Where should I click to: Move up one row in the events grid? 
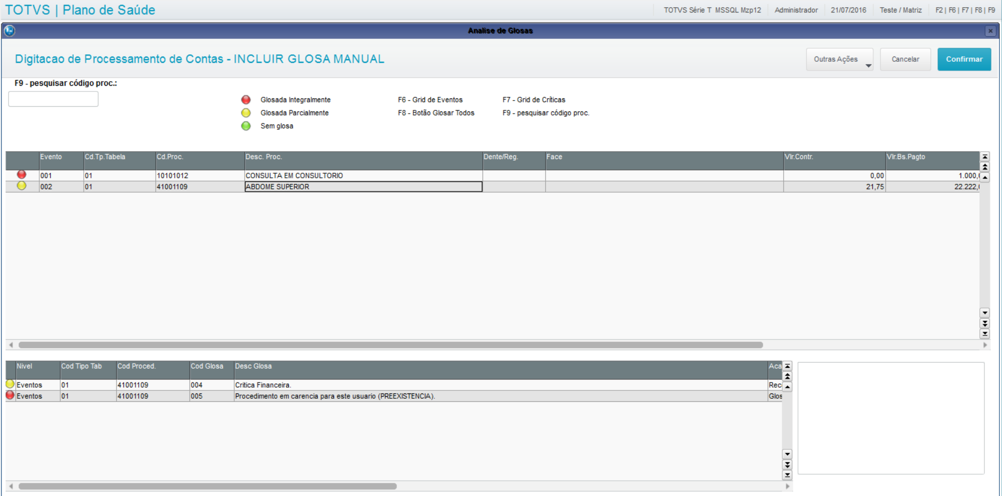click(985, 177)
